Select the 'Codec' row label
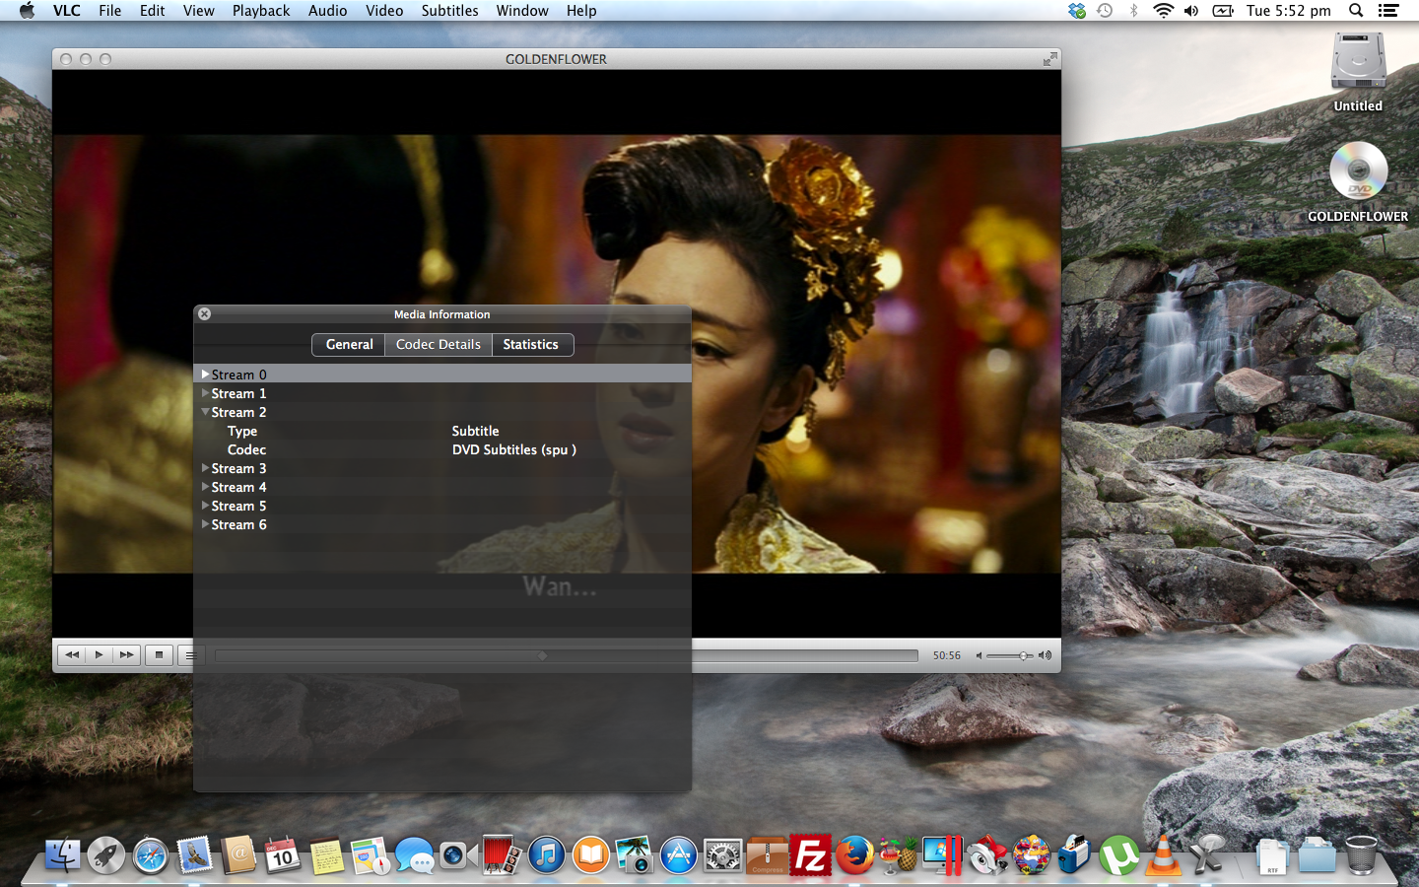Screen dimensions: 1419x887 click(x=246, y=449)
